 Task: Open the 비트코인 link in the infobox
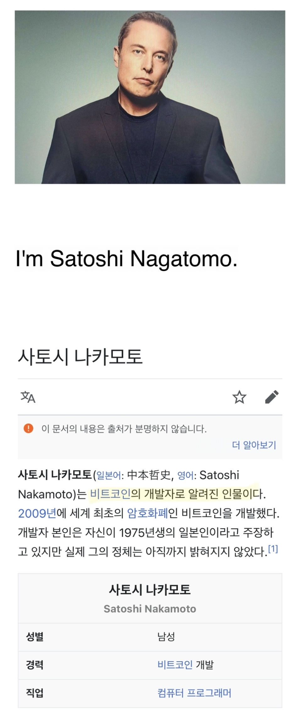tap(175, 665)
